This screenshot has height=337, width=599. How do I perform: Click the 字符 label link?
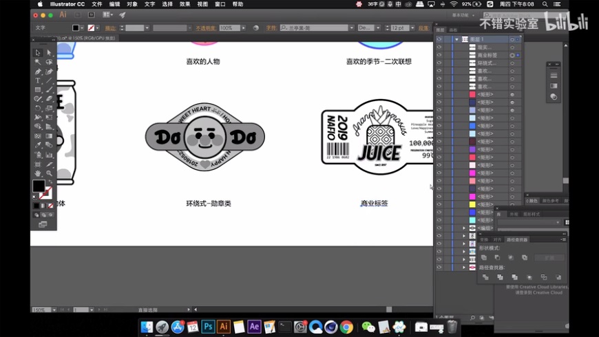click(x=271, y=28)
